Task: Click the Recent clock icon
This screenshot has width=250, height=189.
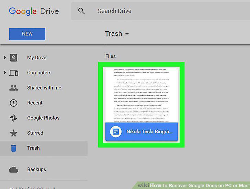Action: [13, 103]
